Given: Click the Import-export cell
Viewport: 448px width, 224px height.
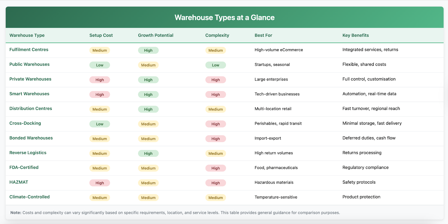Looking at the screenshot, I should click(268, 138).
